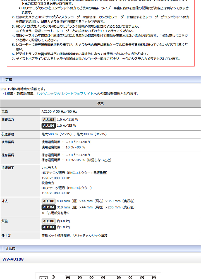Select the 寸法図 section heading

click(10, 249)
